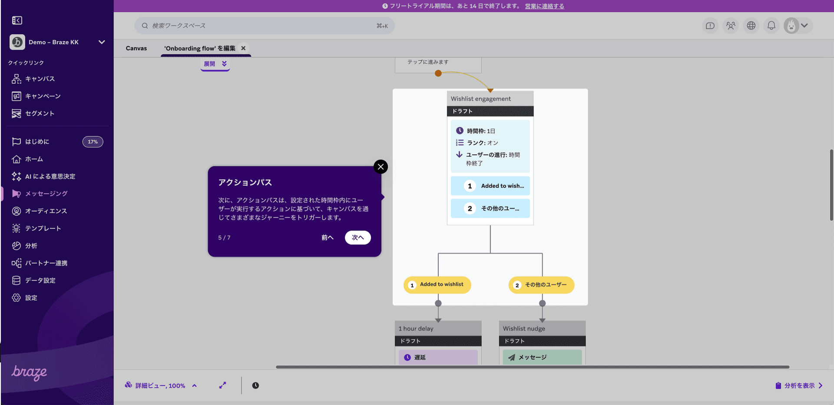Click the globe language icon in the header
The height and width of the screenshot is (405, 834).
click(x=751, y=26)
